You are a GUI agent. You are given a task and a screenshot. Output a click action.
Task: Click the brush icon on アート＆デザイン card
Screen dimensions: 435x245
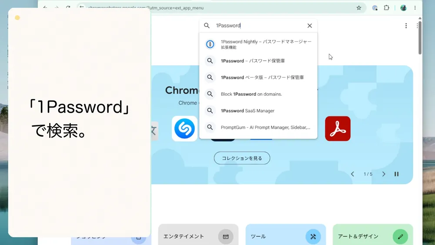click(x=400, y=236)
